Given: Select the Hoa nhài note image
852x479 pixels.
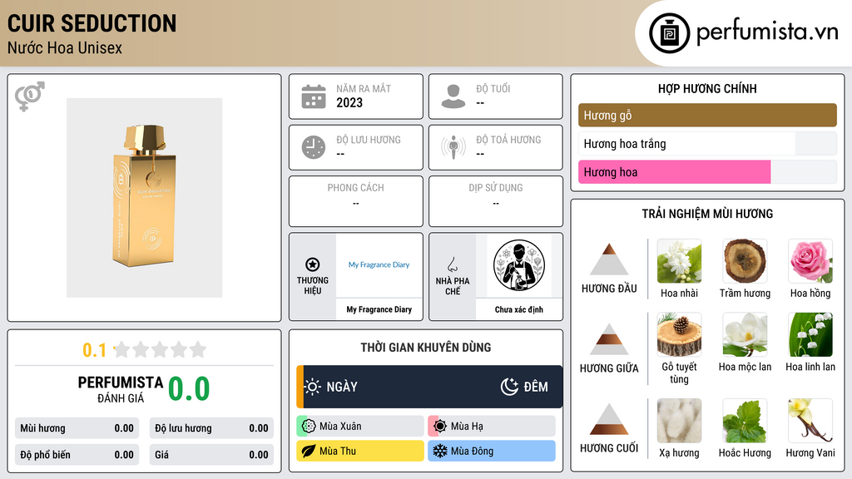Looking at the screenshot, I should (679, 261).
